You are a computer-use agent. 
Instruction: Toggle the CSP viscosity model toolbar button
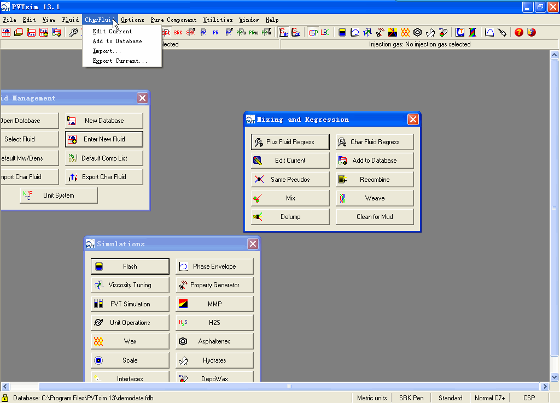tap(313, 32)
